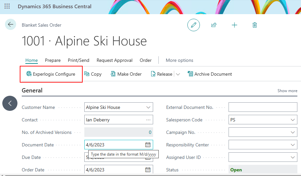The width and height of the screenshot is (301, 176).
Task: Open the app launcher waffle icon
Action: 7,6
